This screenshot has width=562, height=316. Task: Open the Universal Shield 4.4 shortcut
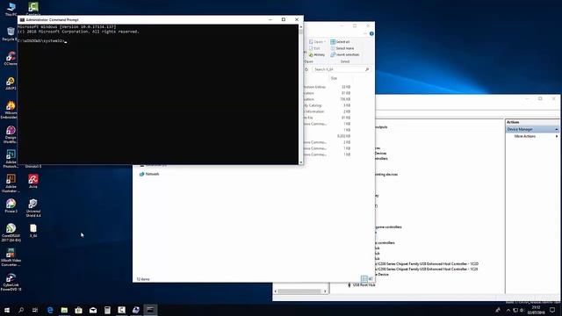[33, 208]
